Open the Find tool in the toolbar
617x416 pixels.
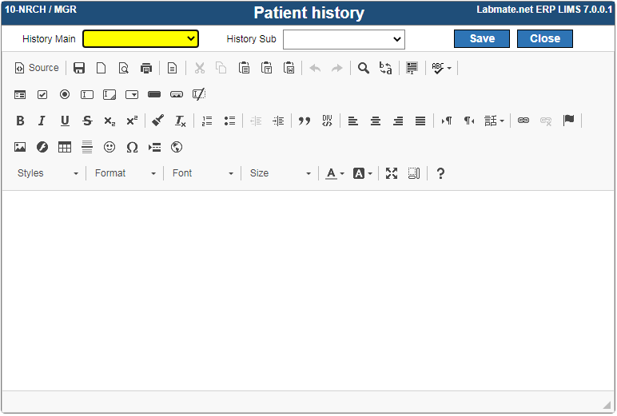[x=364, y=68]
